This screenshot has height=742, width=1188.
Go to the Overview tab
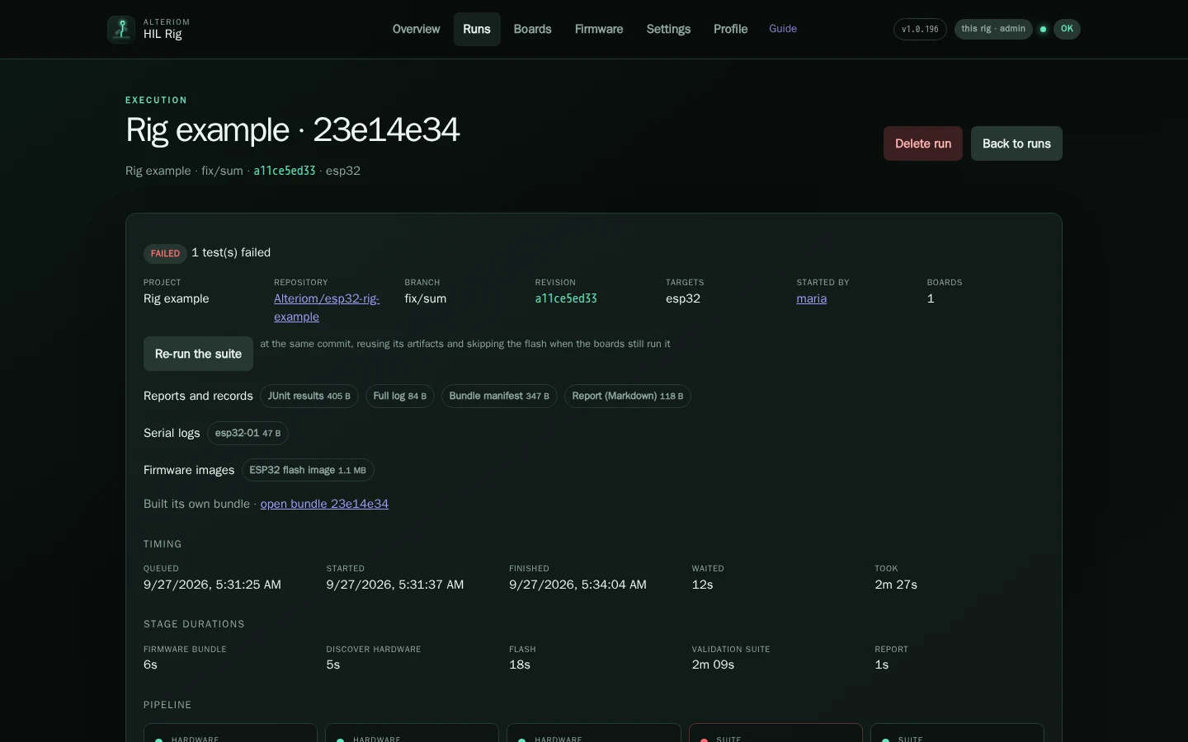click(416, 29)
